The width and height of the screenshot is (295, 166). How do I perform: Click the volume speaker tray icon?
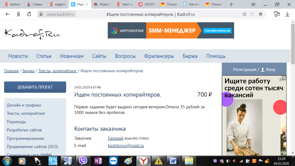click(x=228, y=161)
